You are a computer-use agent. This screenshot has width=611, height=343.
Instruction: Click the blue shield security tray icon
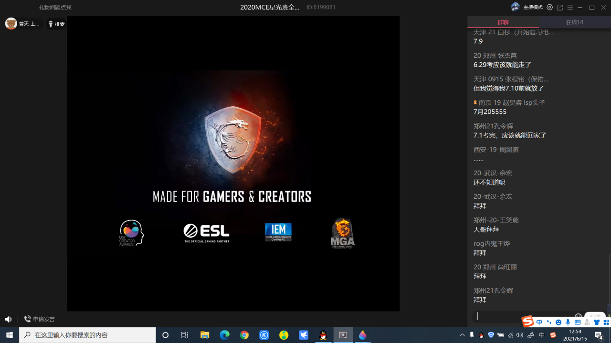tap(491, 335)
